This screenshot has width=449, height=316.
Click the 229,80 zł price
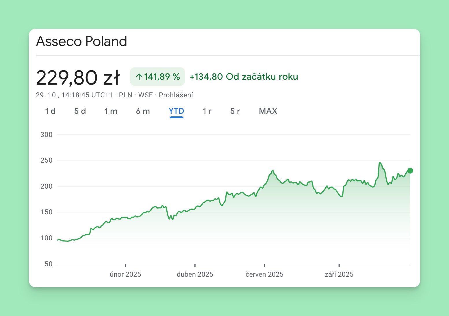(78, 77)
